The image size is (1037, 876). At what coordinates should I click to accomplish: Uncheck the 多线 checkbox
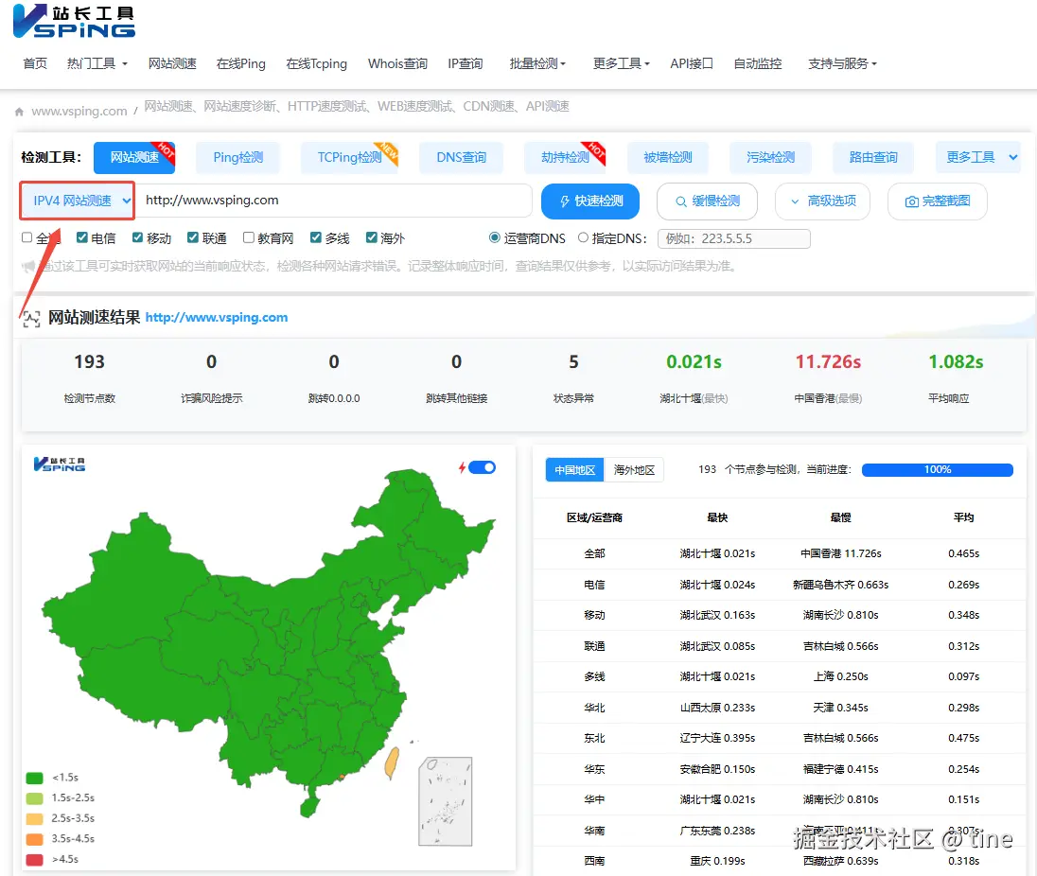(316, 237)
